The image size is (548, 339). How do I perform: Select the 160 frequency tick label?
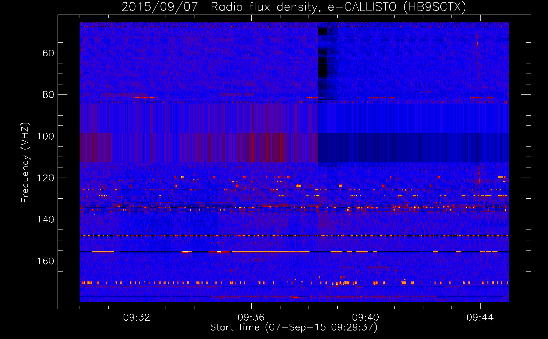45,261
